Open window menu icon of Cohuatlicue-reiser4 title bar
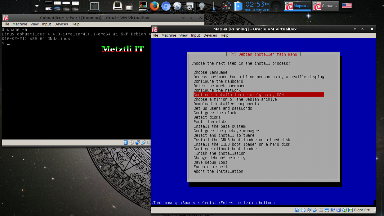 coord(6,18)
